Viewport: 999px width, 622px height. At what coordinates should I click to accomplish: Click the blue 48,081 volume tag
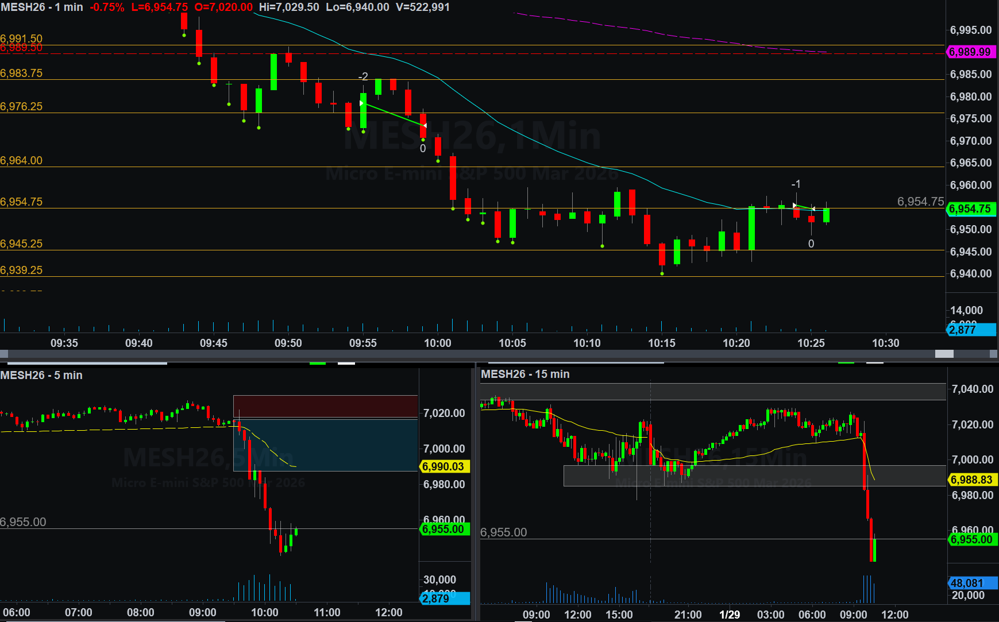[971, 583]
